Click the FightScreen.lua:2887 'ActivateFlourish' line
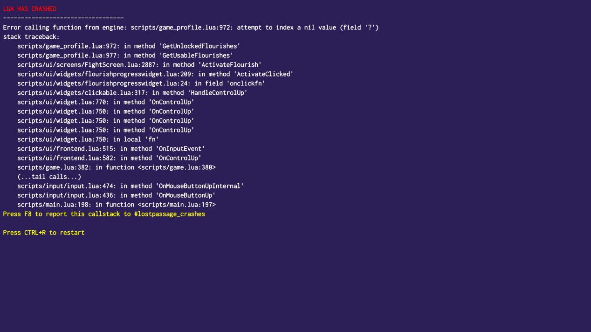This screenshot has height=332, width=591. tap(139, 65)
